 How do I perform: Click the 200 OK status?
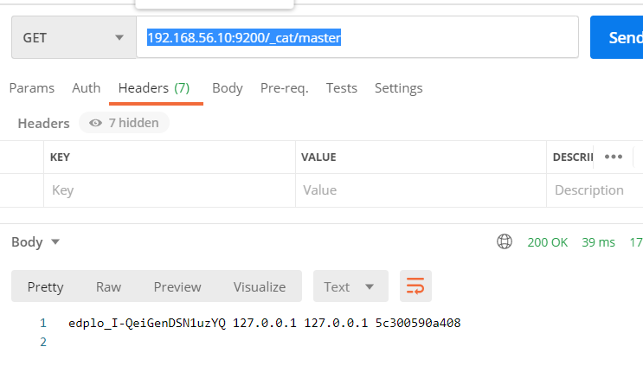point(548,242)
